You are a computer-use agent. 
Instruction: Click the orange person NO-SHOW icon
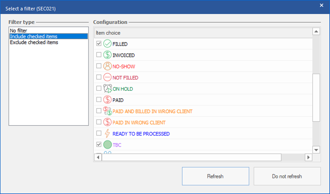(107, 67)
